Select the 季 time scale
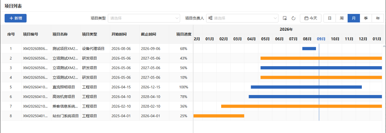The width and height of the screenshot is (386, 133). tap(366, 18)
